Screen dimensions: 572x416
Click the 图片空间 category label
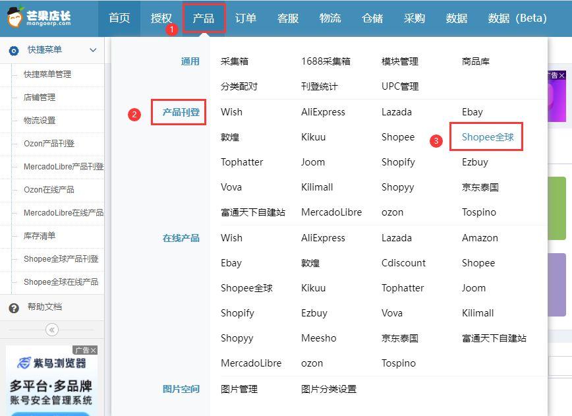coord(181,389)
